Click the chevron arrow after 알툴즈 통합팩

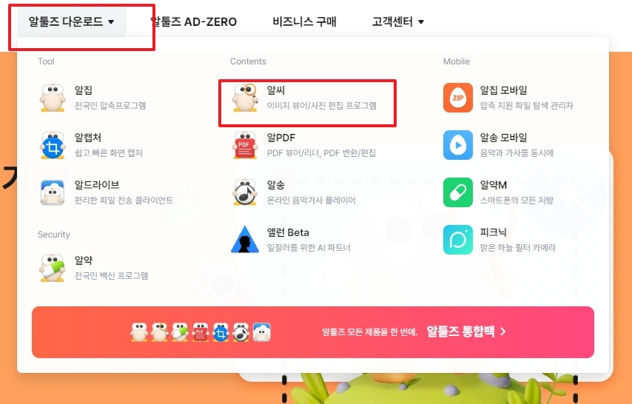click(x=502, y=331)
